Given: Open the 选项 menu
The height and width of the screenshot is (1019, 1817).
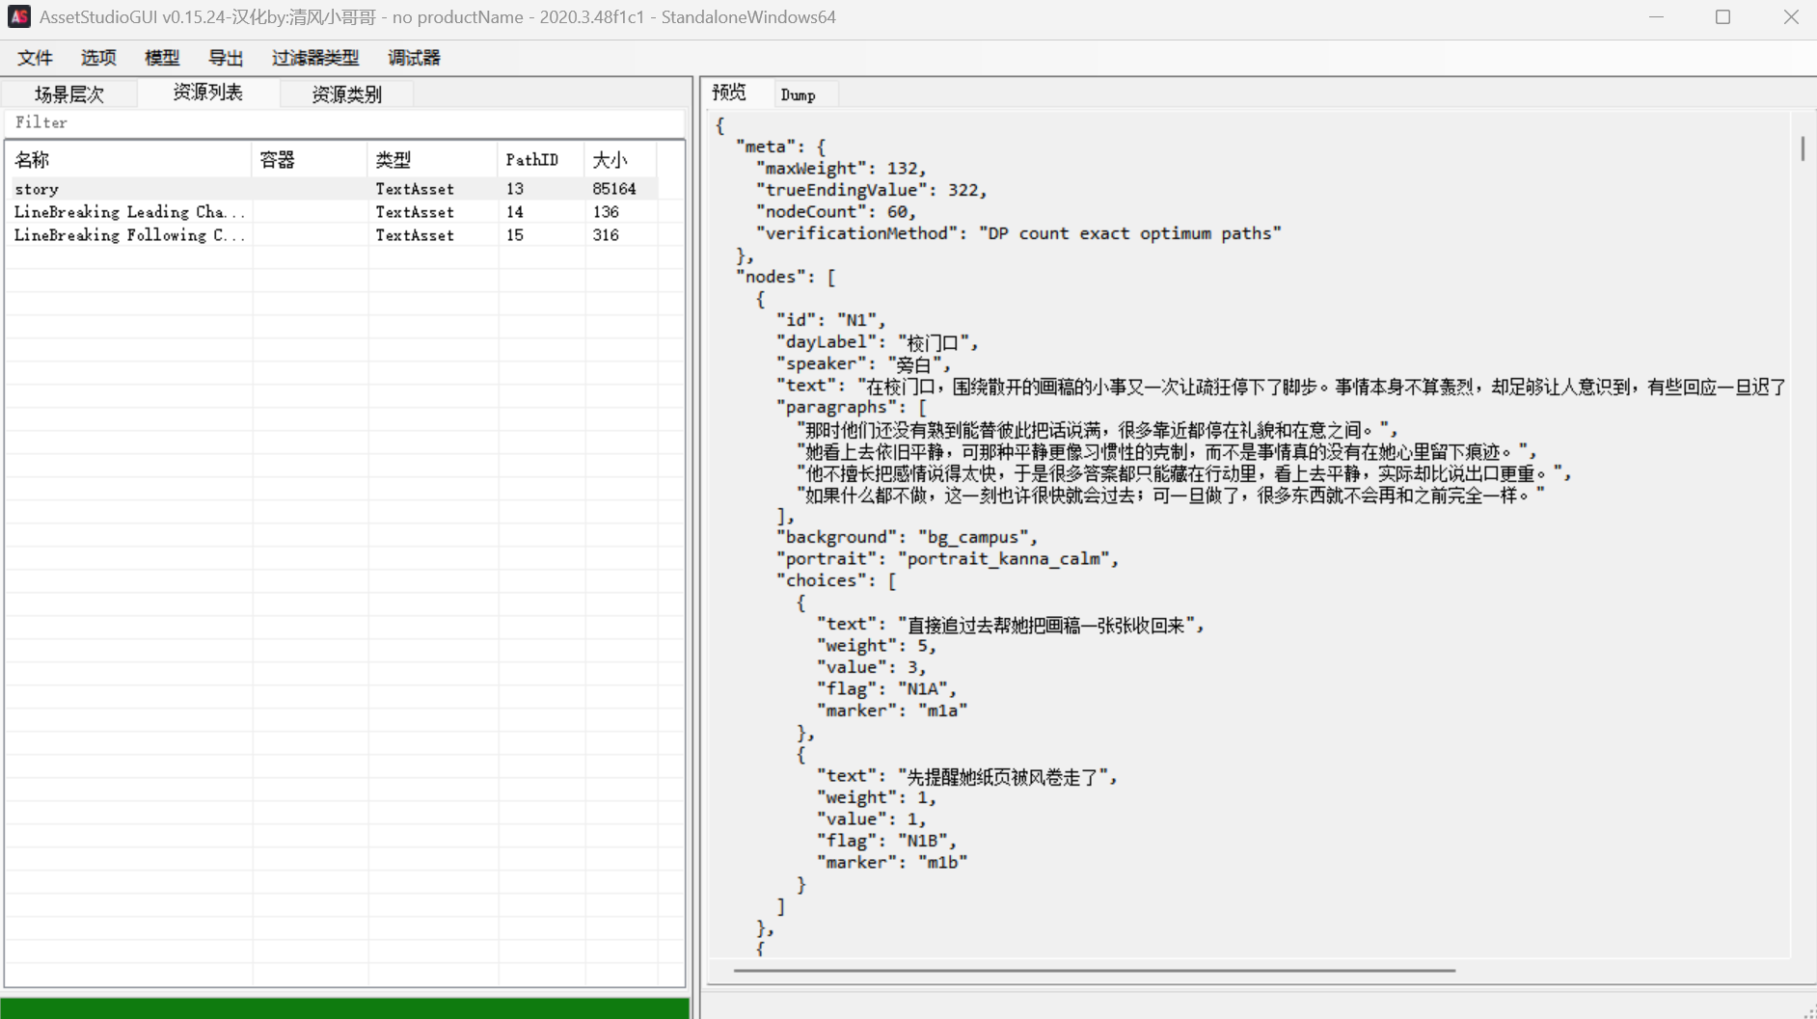Looking at the screenshot, I should click(98, 58).
